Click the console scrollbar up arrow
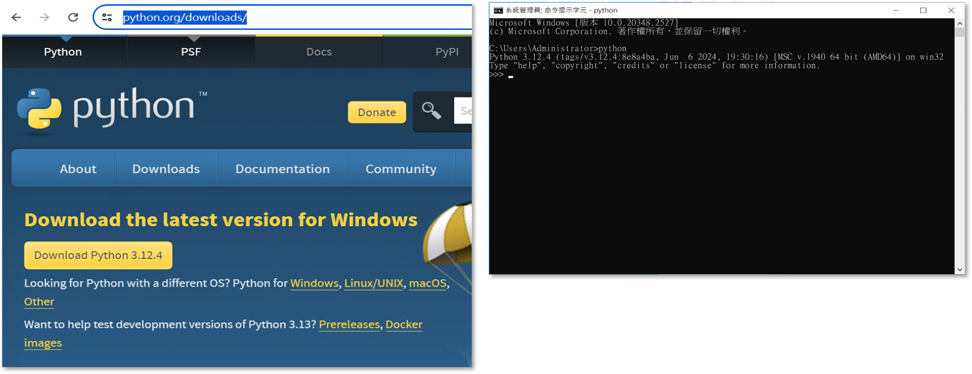Image resolution: width=972 pixels, height=374 pixels. [x=960, y=23]
